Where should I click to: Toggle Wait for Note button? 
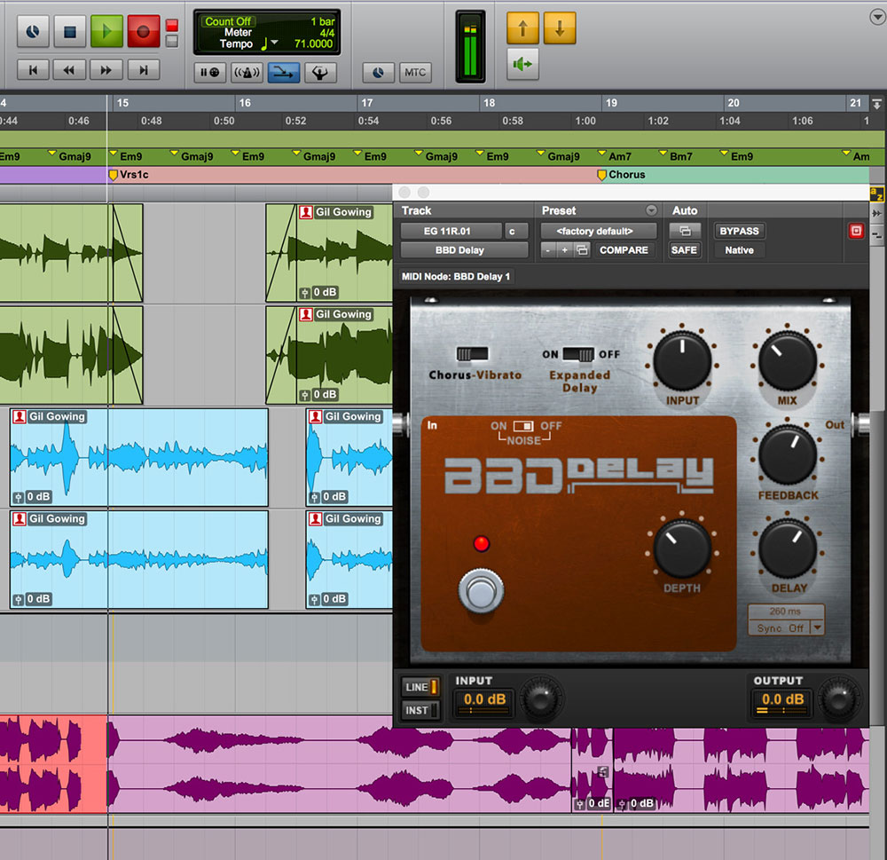pyautogui.click(x=210, y=73)
